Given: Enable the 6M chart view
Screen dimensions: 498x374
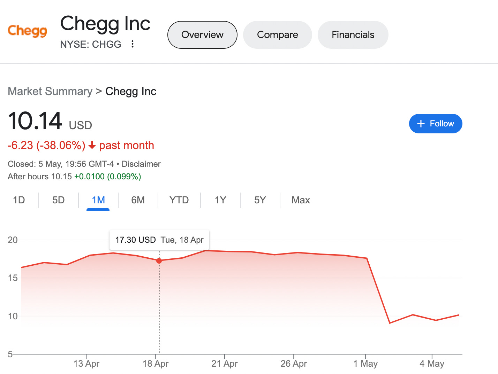Looking at the screenshot, I should click(x=138, y=200).
